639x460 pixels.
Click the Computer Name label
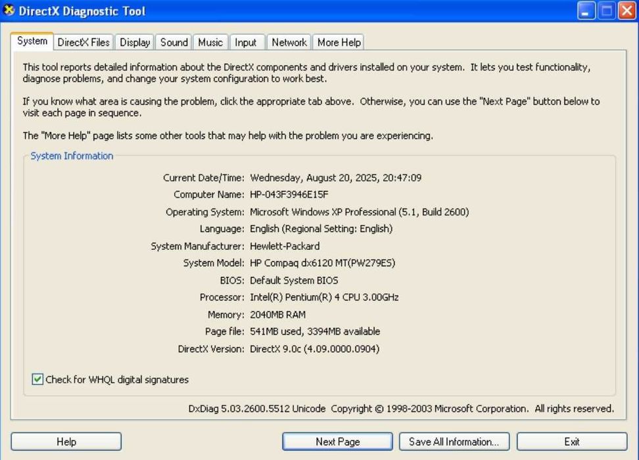coord(208,195)
